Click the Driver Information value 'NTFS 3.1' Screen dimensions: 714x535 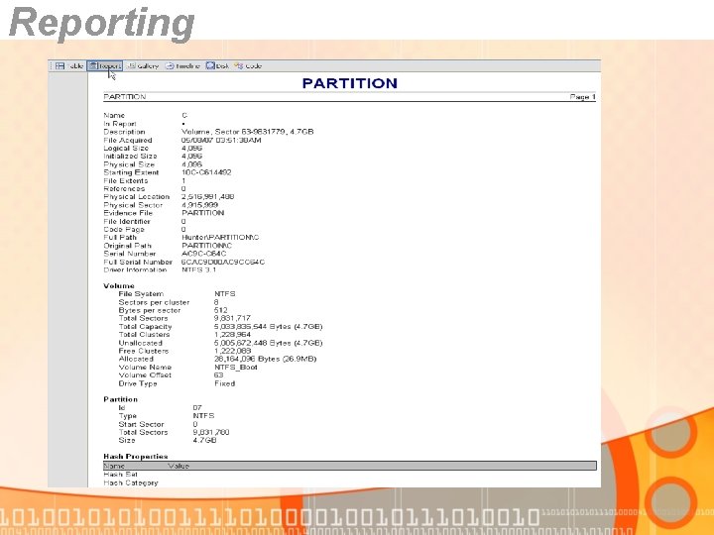pyautogui.click(x=199, y=269)
